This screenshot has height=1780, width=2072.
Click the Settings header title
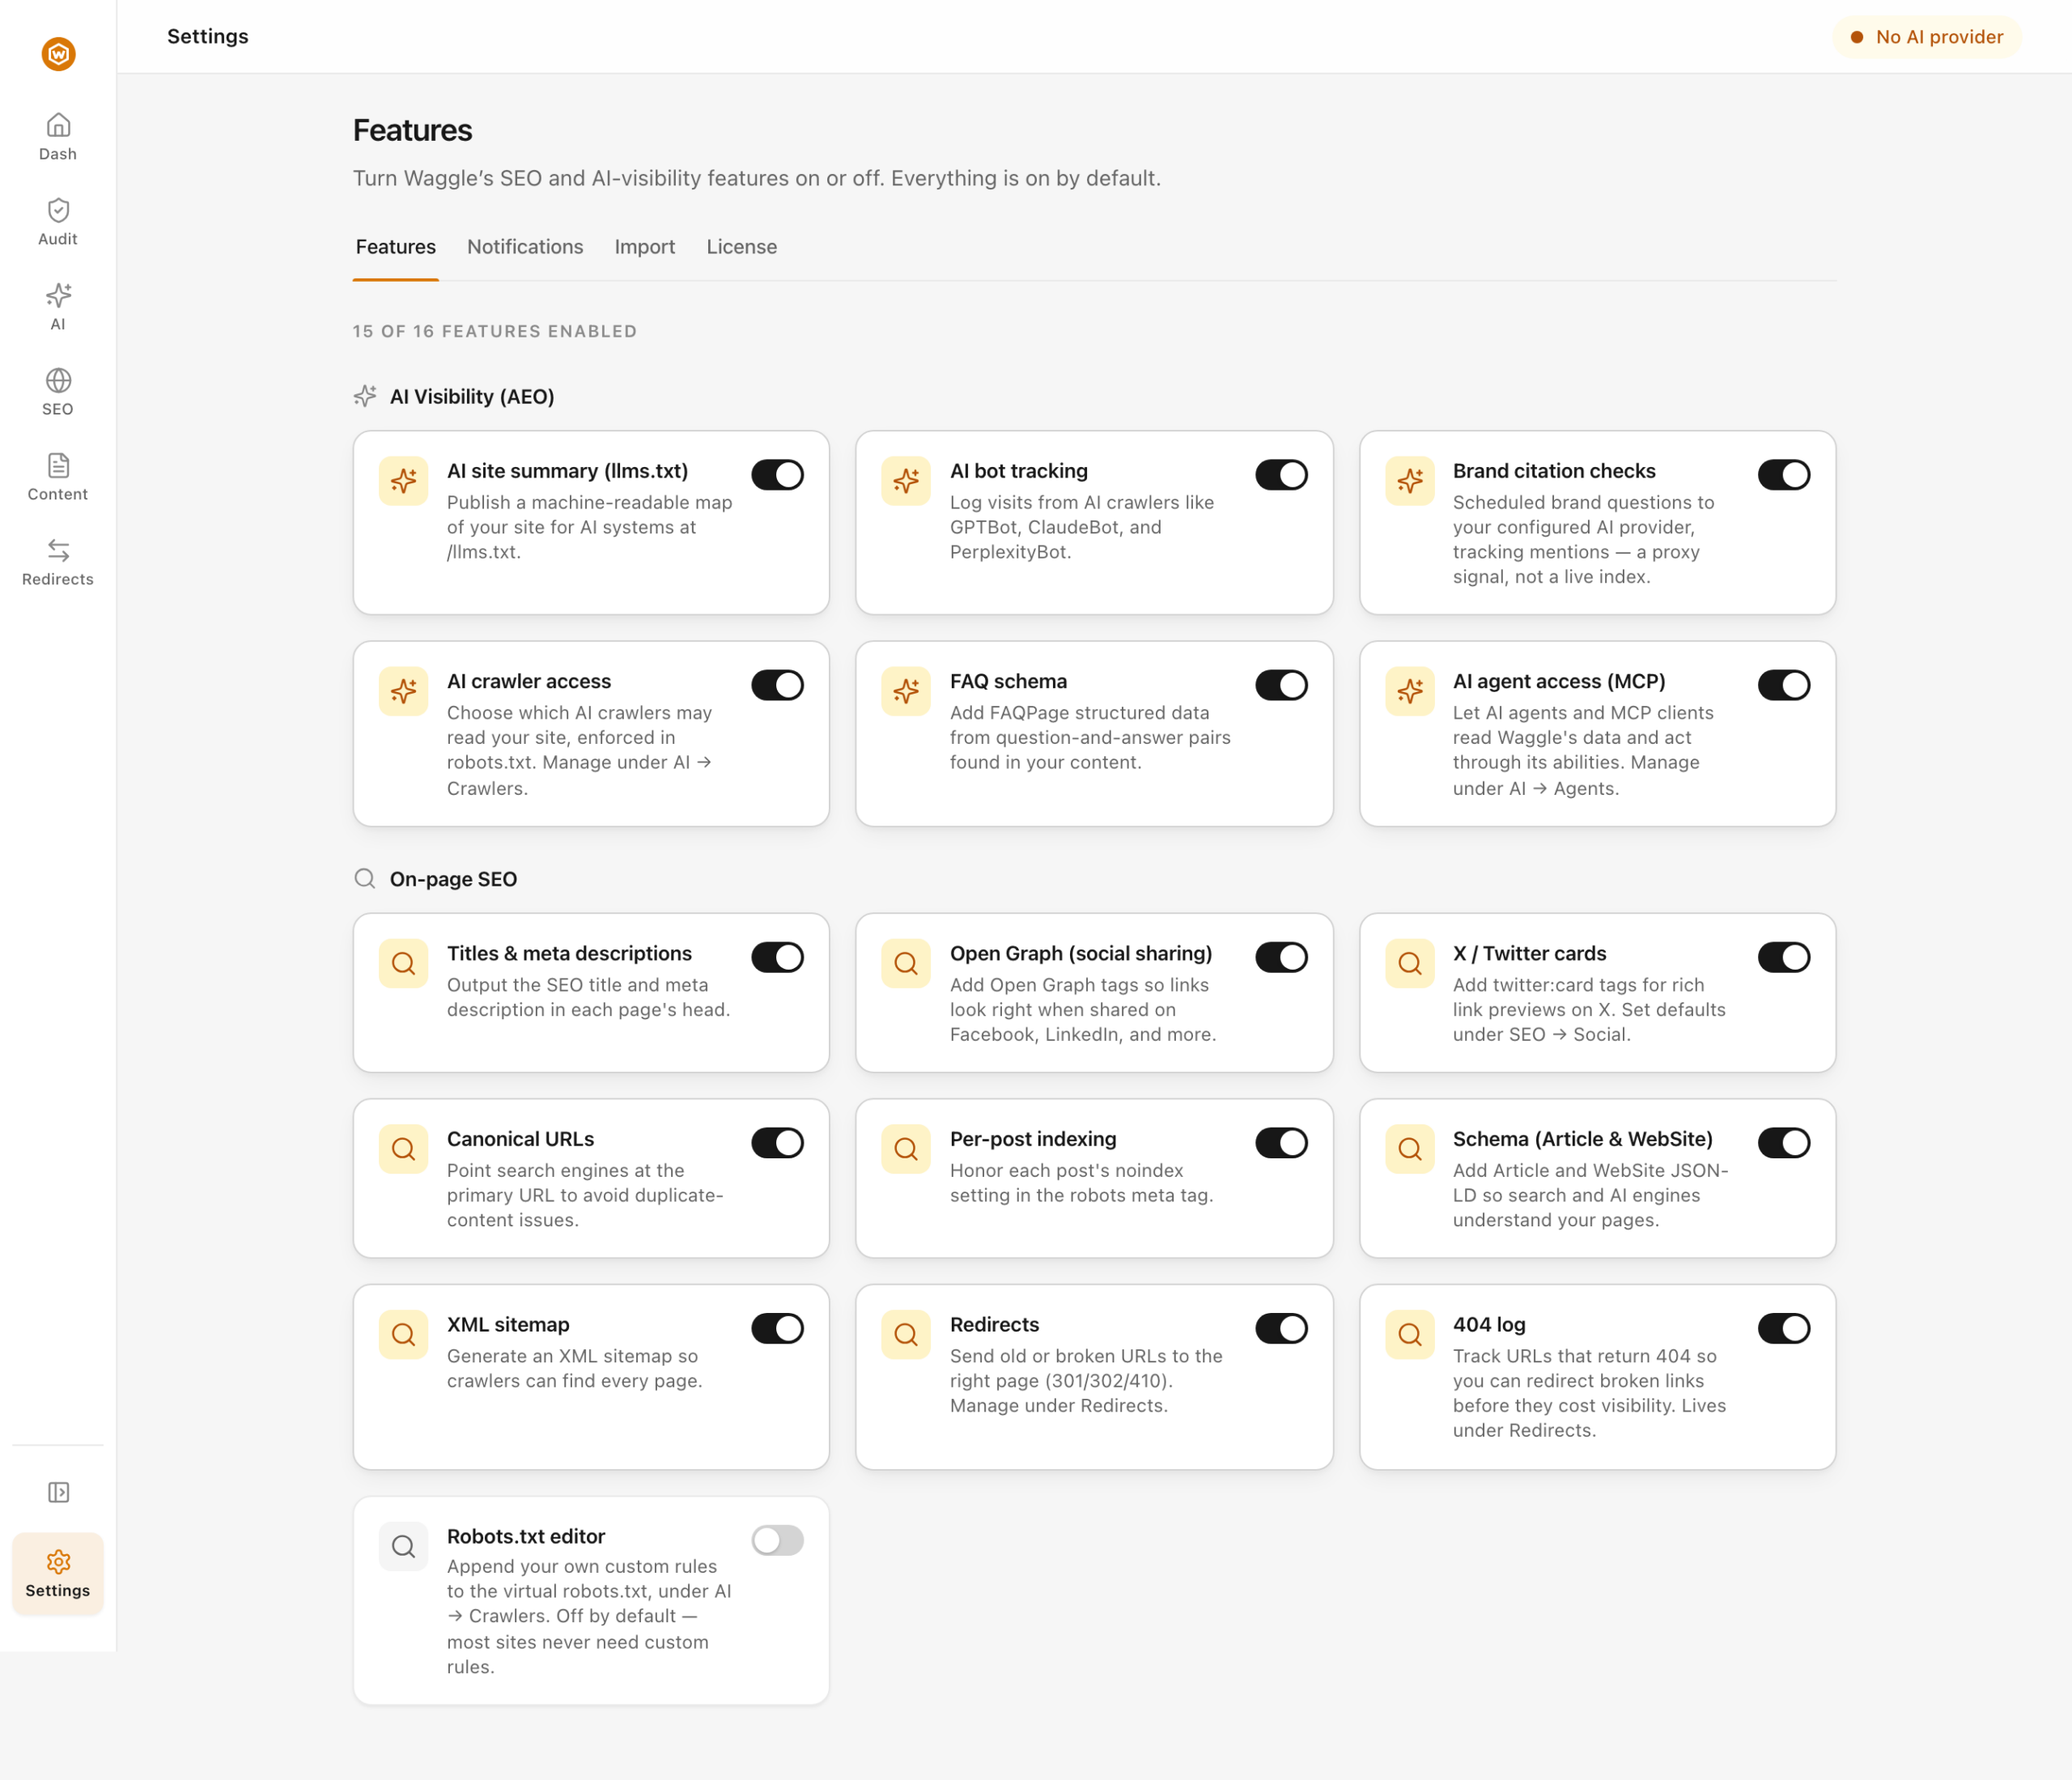pos(207,36)
